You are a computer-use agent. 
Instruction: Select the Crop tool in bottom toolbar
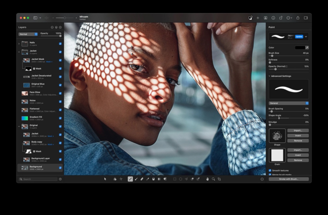coord(219,179)
